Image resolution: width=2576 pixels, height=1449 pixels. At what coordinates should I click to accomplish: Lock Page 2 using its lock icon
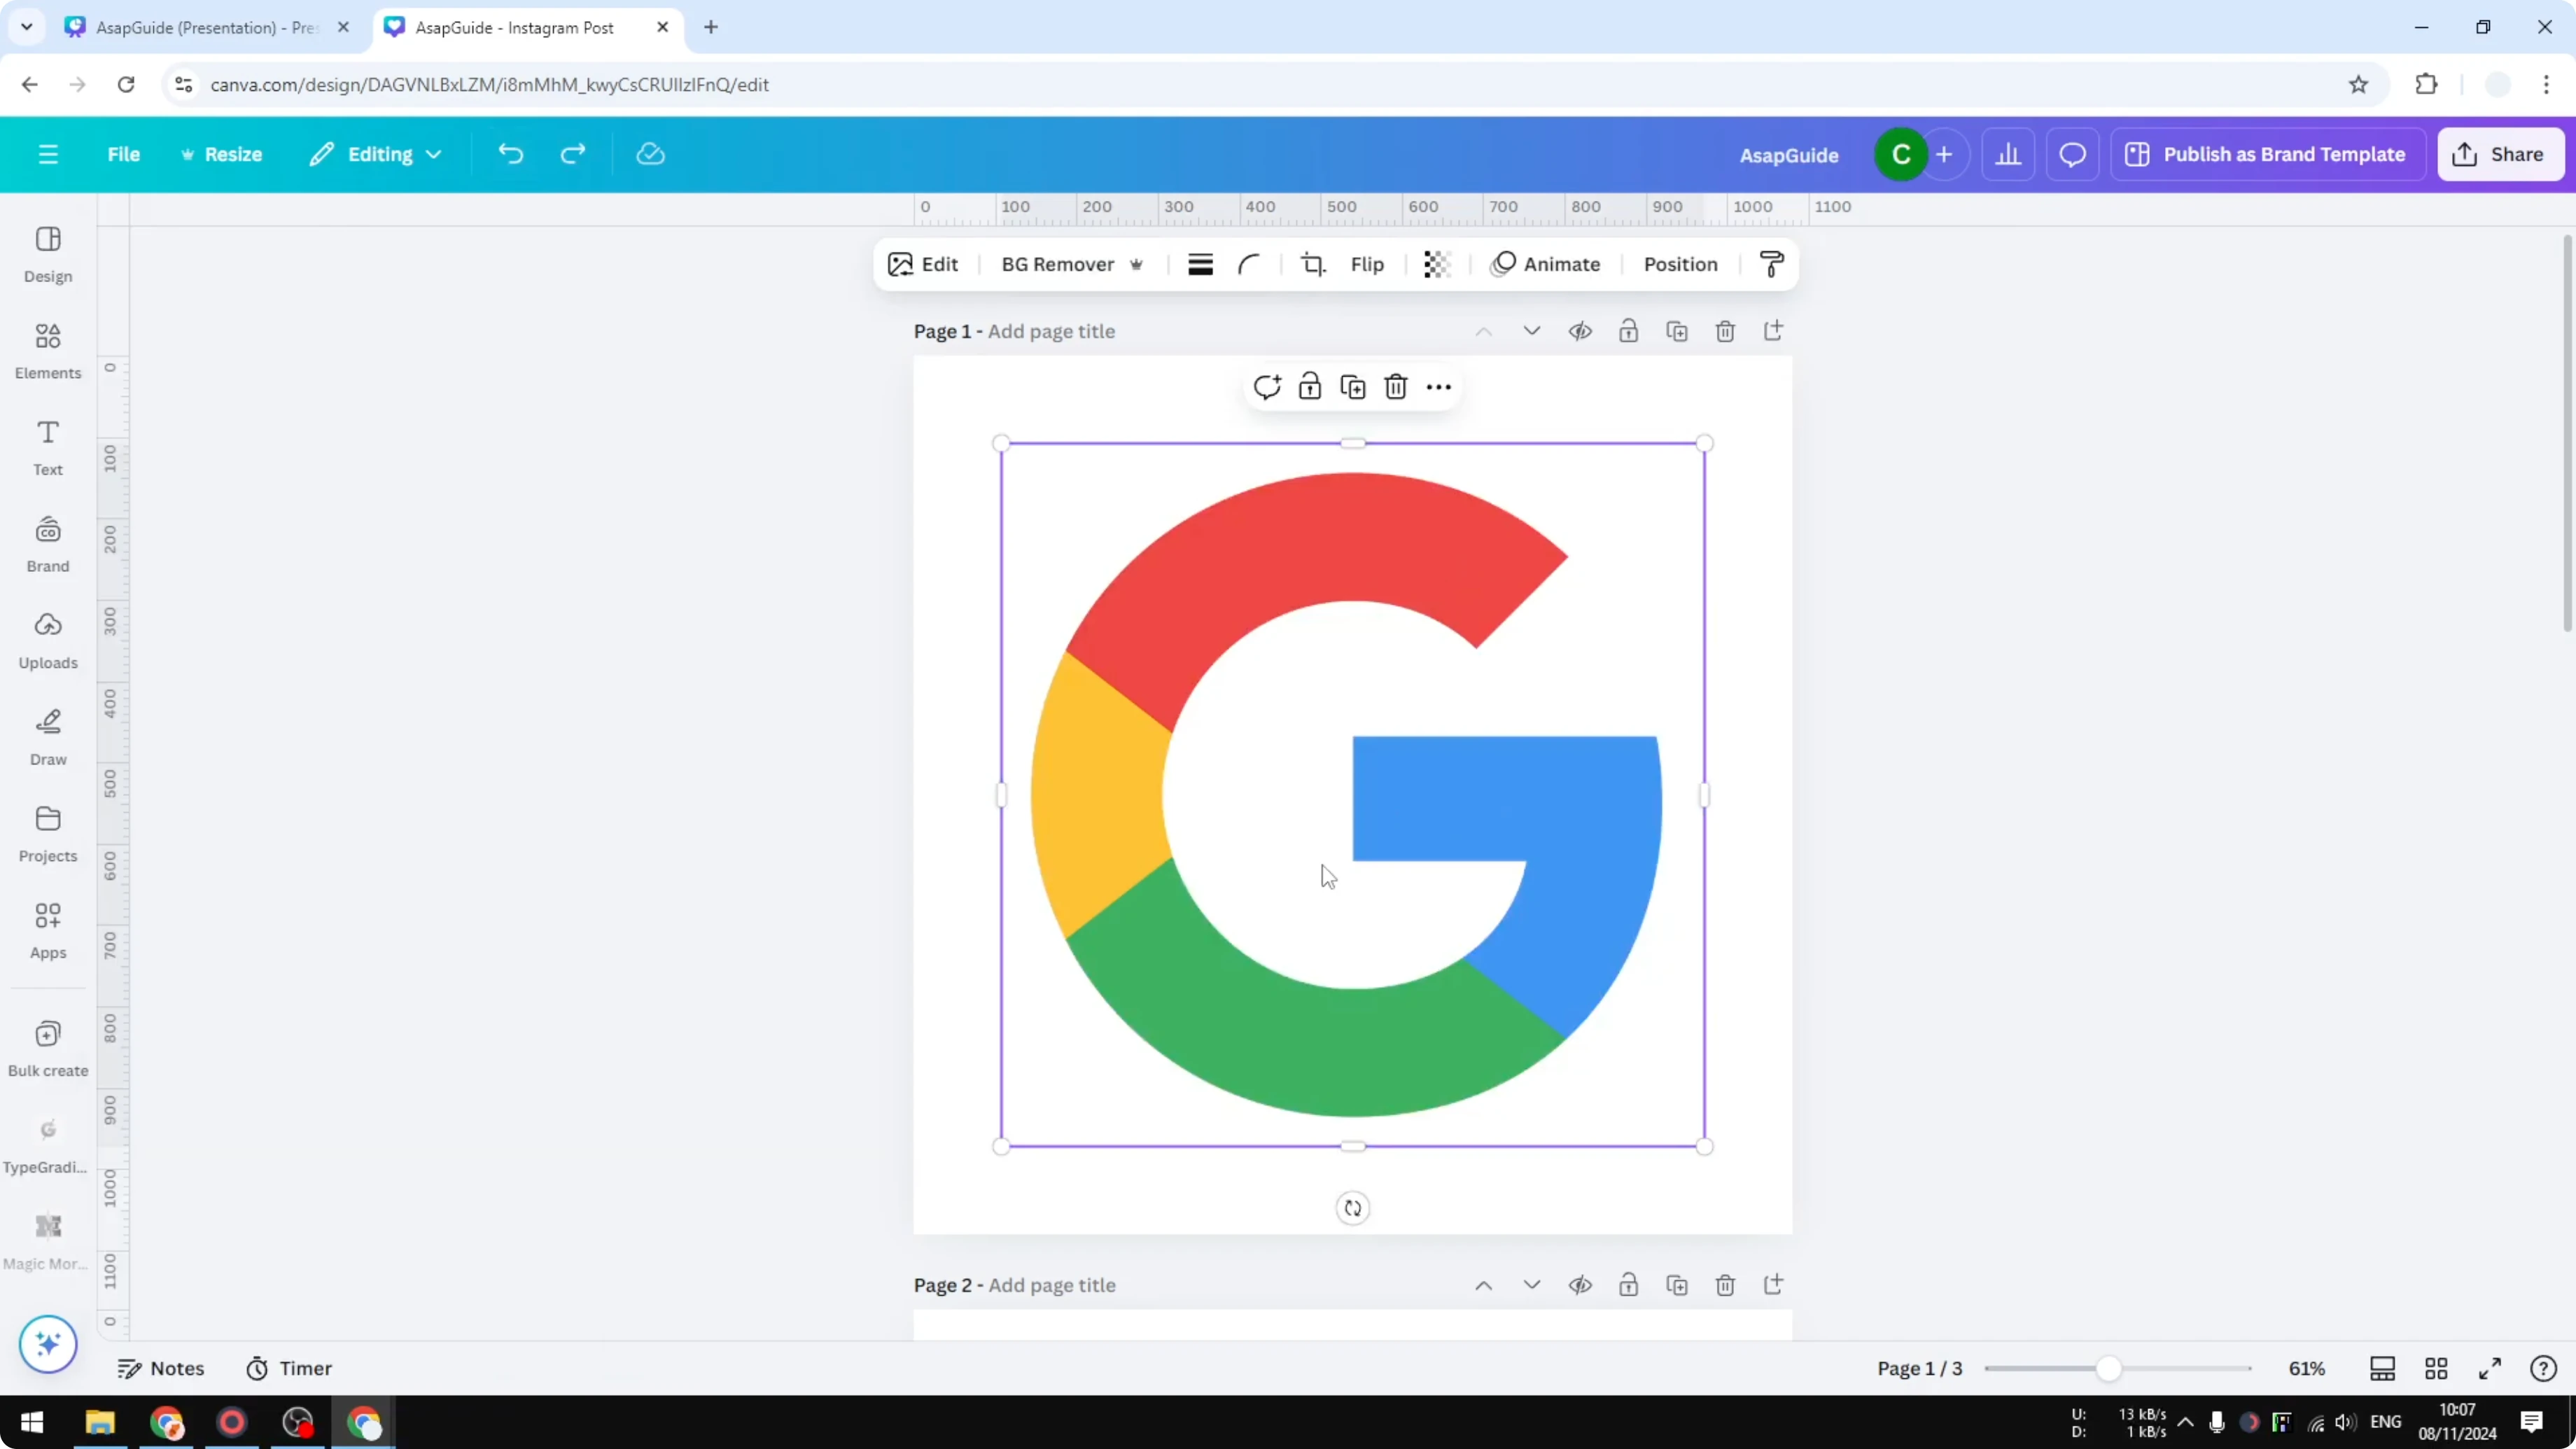pyautogui.click(x=1628, y=1285)
